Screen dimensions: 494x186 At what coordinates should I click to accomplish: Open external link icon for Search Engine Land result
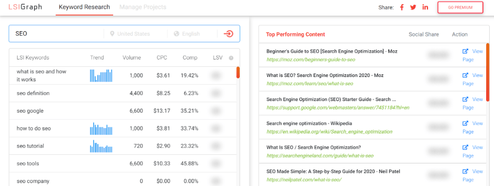pyautogui.click(x=465, y=147)
